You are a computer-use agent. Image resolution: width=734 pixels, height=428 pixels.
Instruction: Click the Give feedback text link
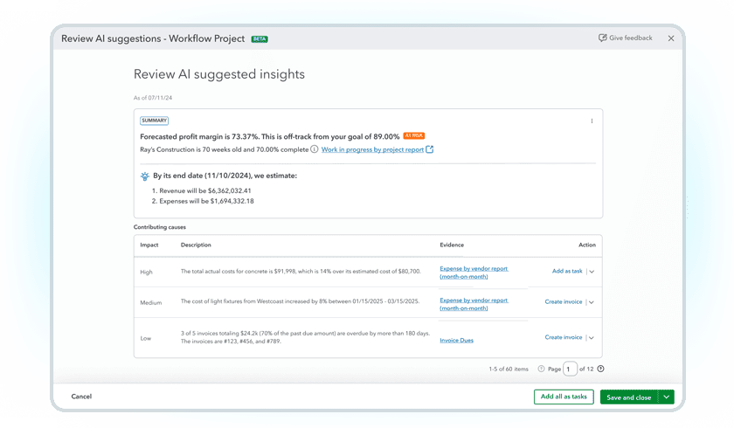tap(631, 38)
